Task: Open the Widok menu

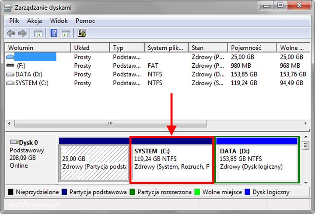Action: 59,21
